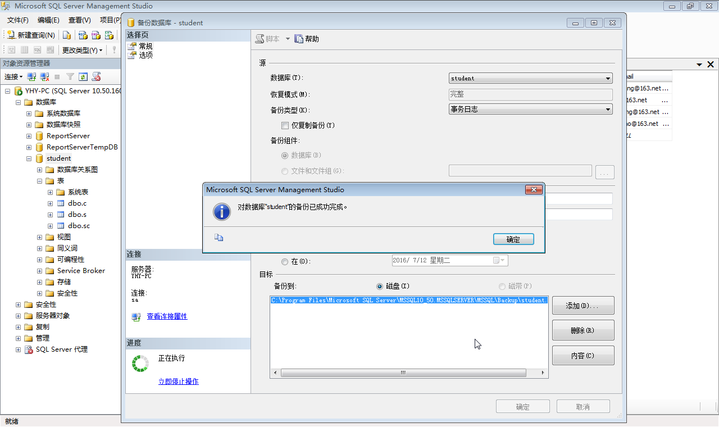This screenshot has width=719, height=427.
Task: Open the 连接 dropdown in Object Explorer
Action: (x=13, y=76)
